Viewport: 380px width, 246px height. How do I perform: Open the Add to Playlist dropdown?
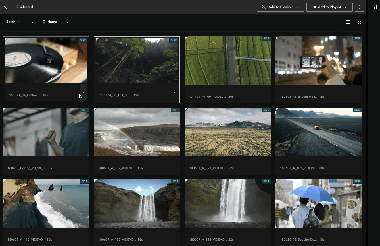(329, 7)
